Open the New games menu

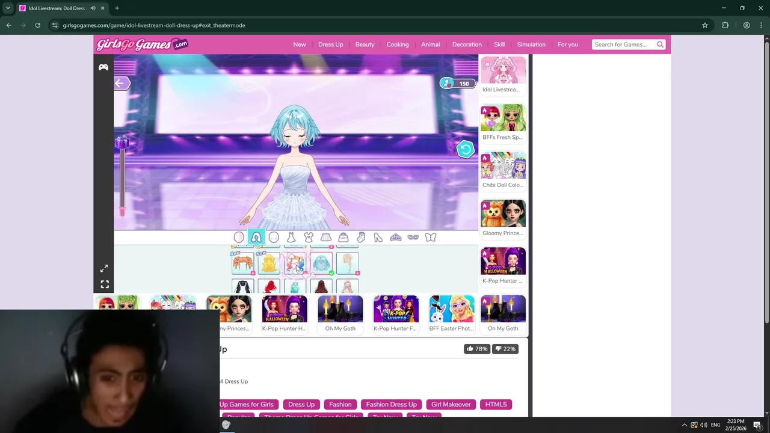[300, 45]
